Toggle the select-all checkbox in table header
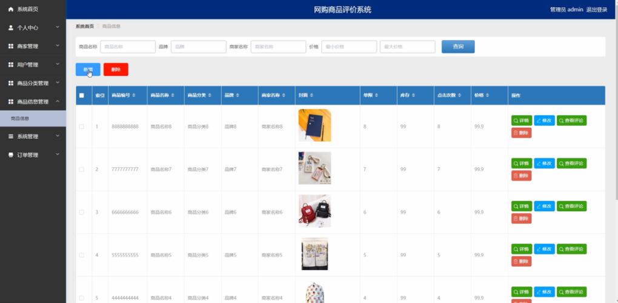This screenshot has height=303, width=618. (82, 96)
